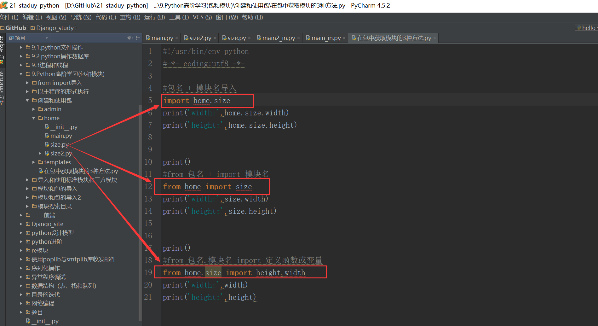Open the 代码 (C) menu
Screen dimensions: 598x326
point(106,17)
